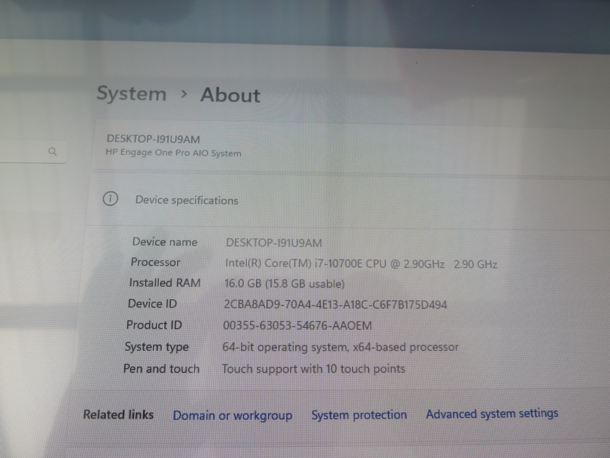Open System protection link
This screenshot has width=610, height=458.
coord(359,415)
